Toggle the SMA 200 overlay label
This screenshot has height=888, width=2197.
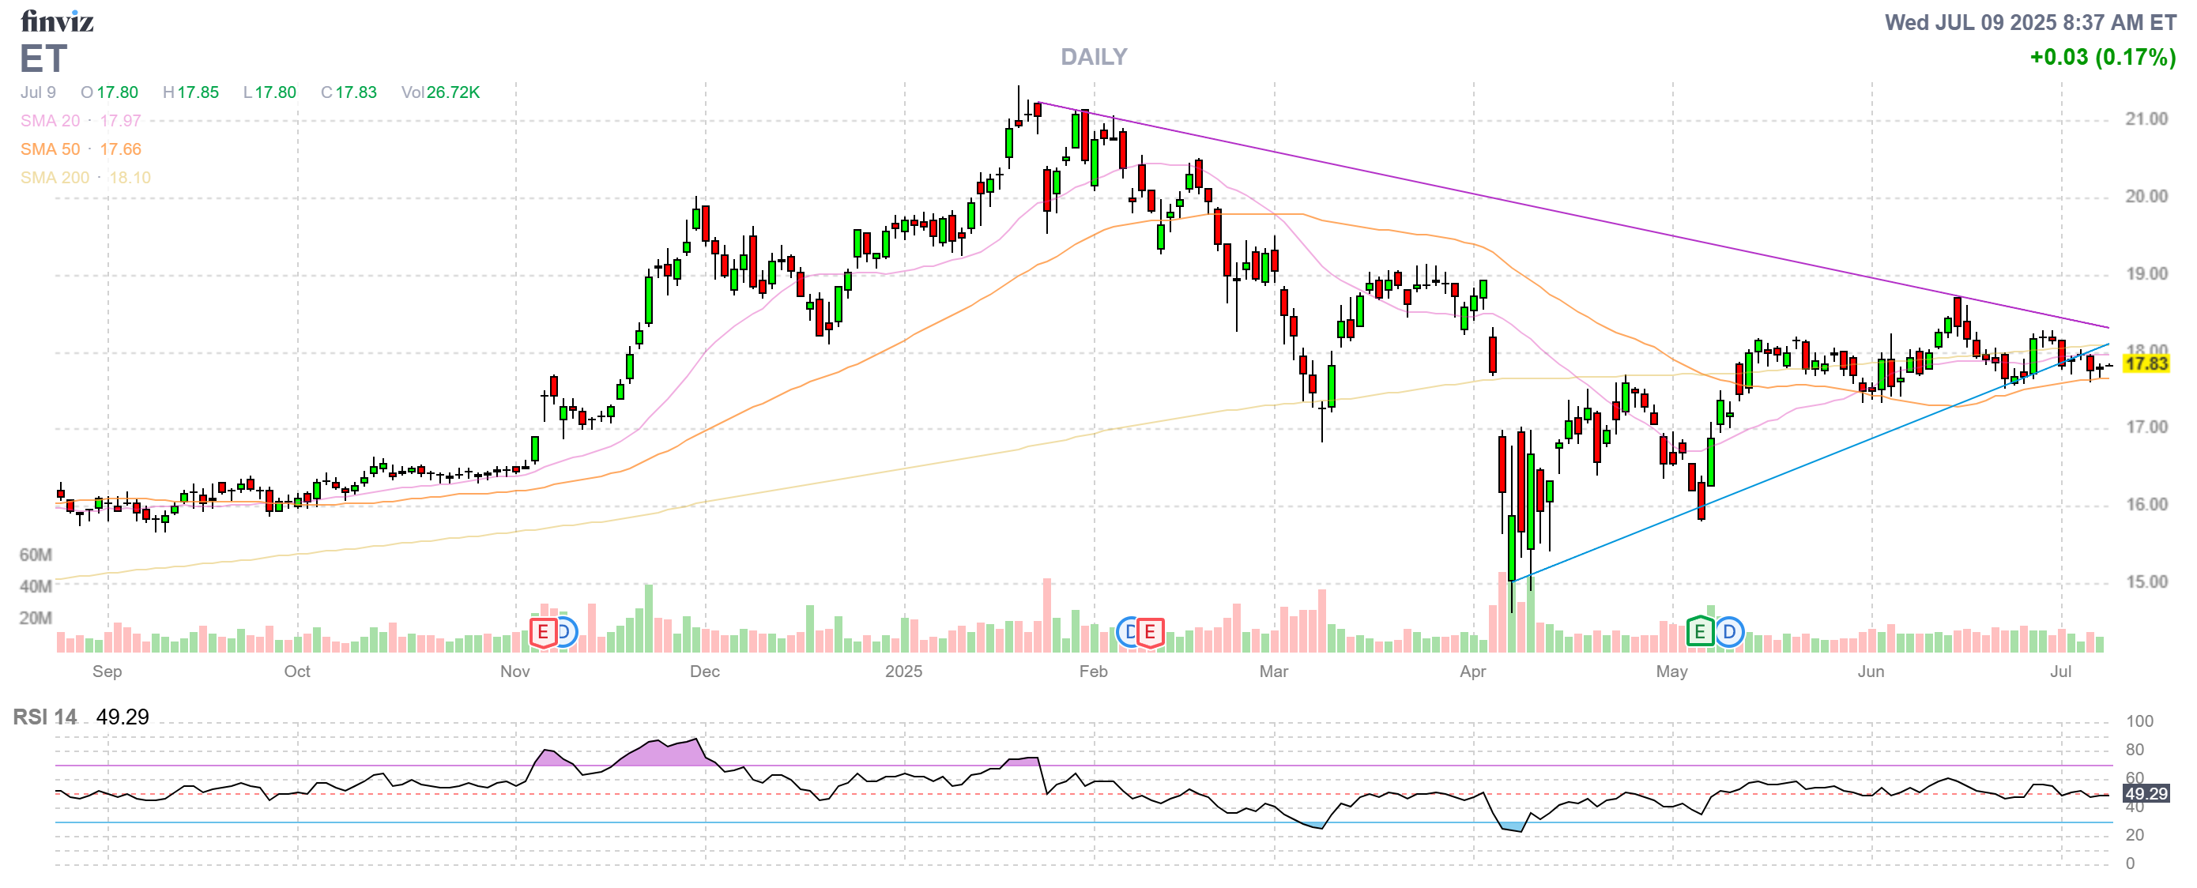pos(55,177)
